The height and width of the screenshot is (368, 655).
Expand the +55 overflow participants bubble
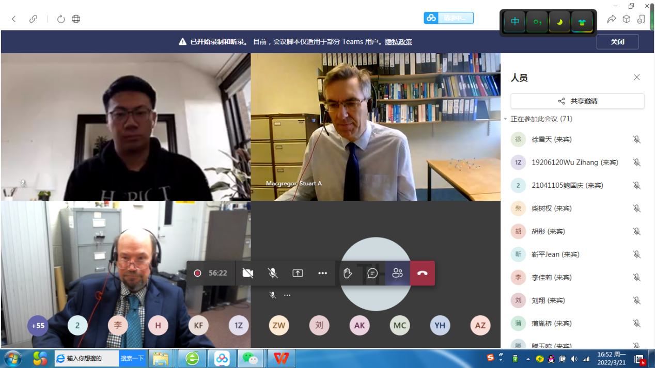coord(38,326)
